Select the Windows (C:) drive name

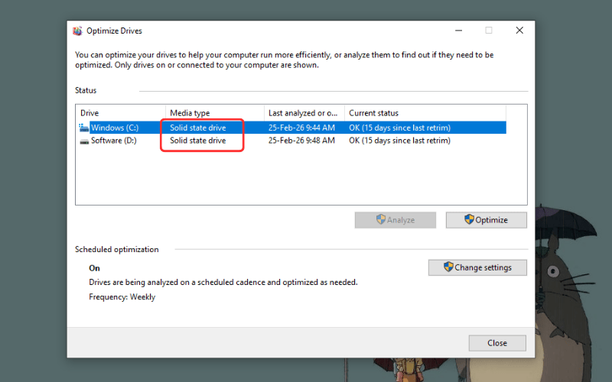[114, 128]
